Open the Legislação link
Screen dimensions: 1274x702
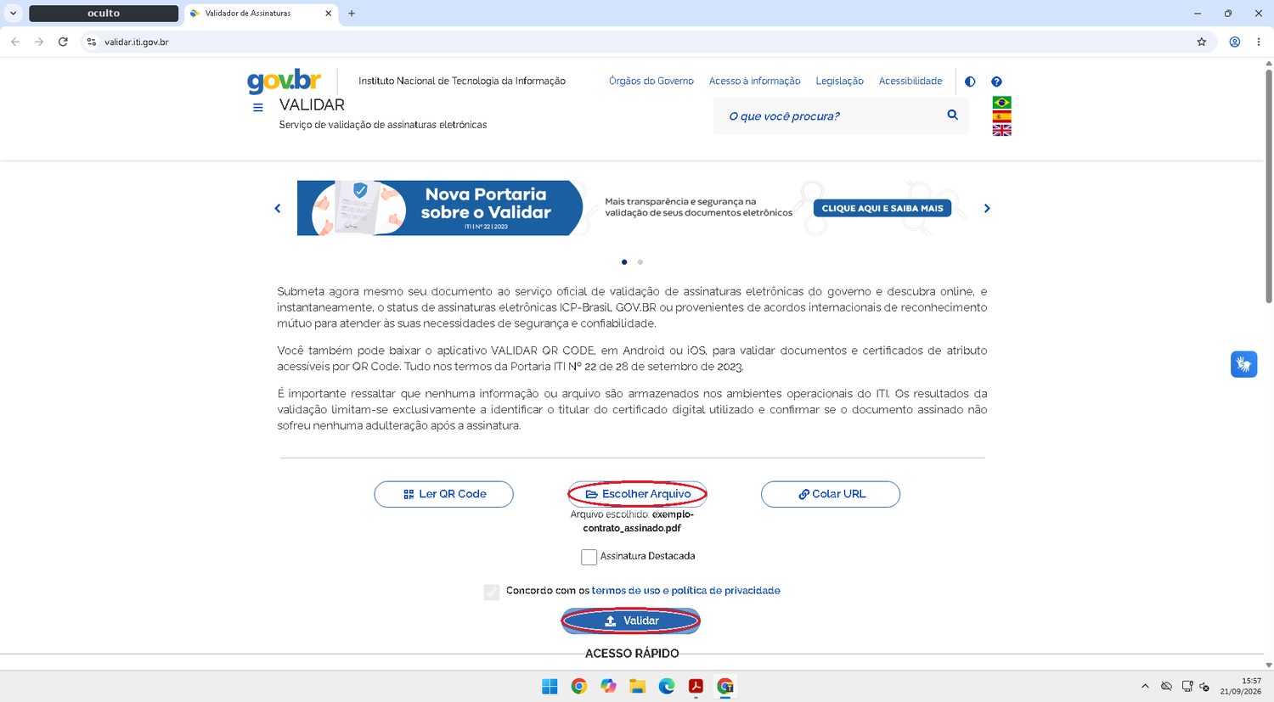tap(839, 81)
